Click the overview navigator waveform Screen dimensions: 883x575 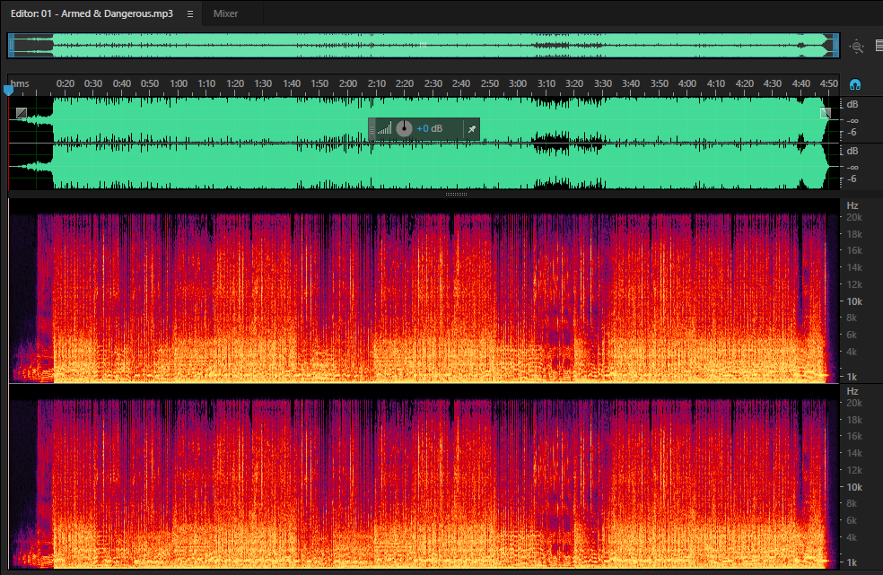424,46
